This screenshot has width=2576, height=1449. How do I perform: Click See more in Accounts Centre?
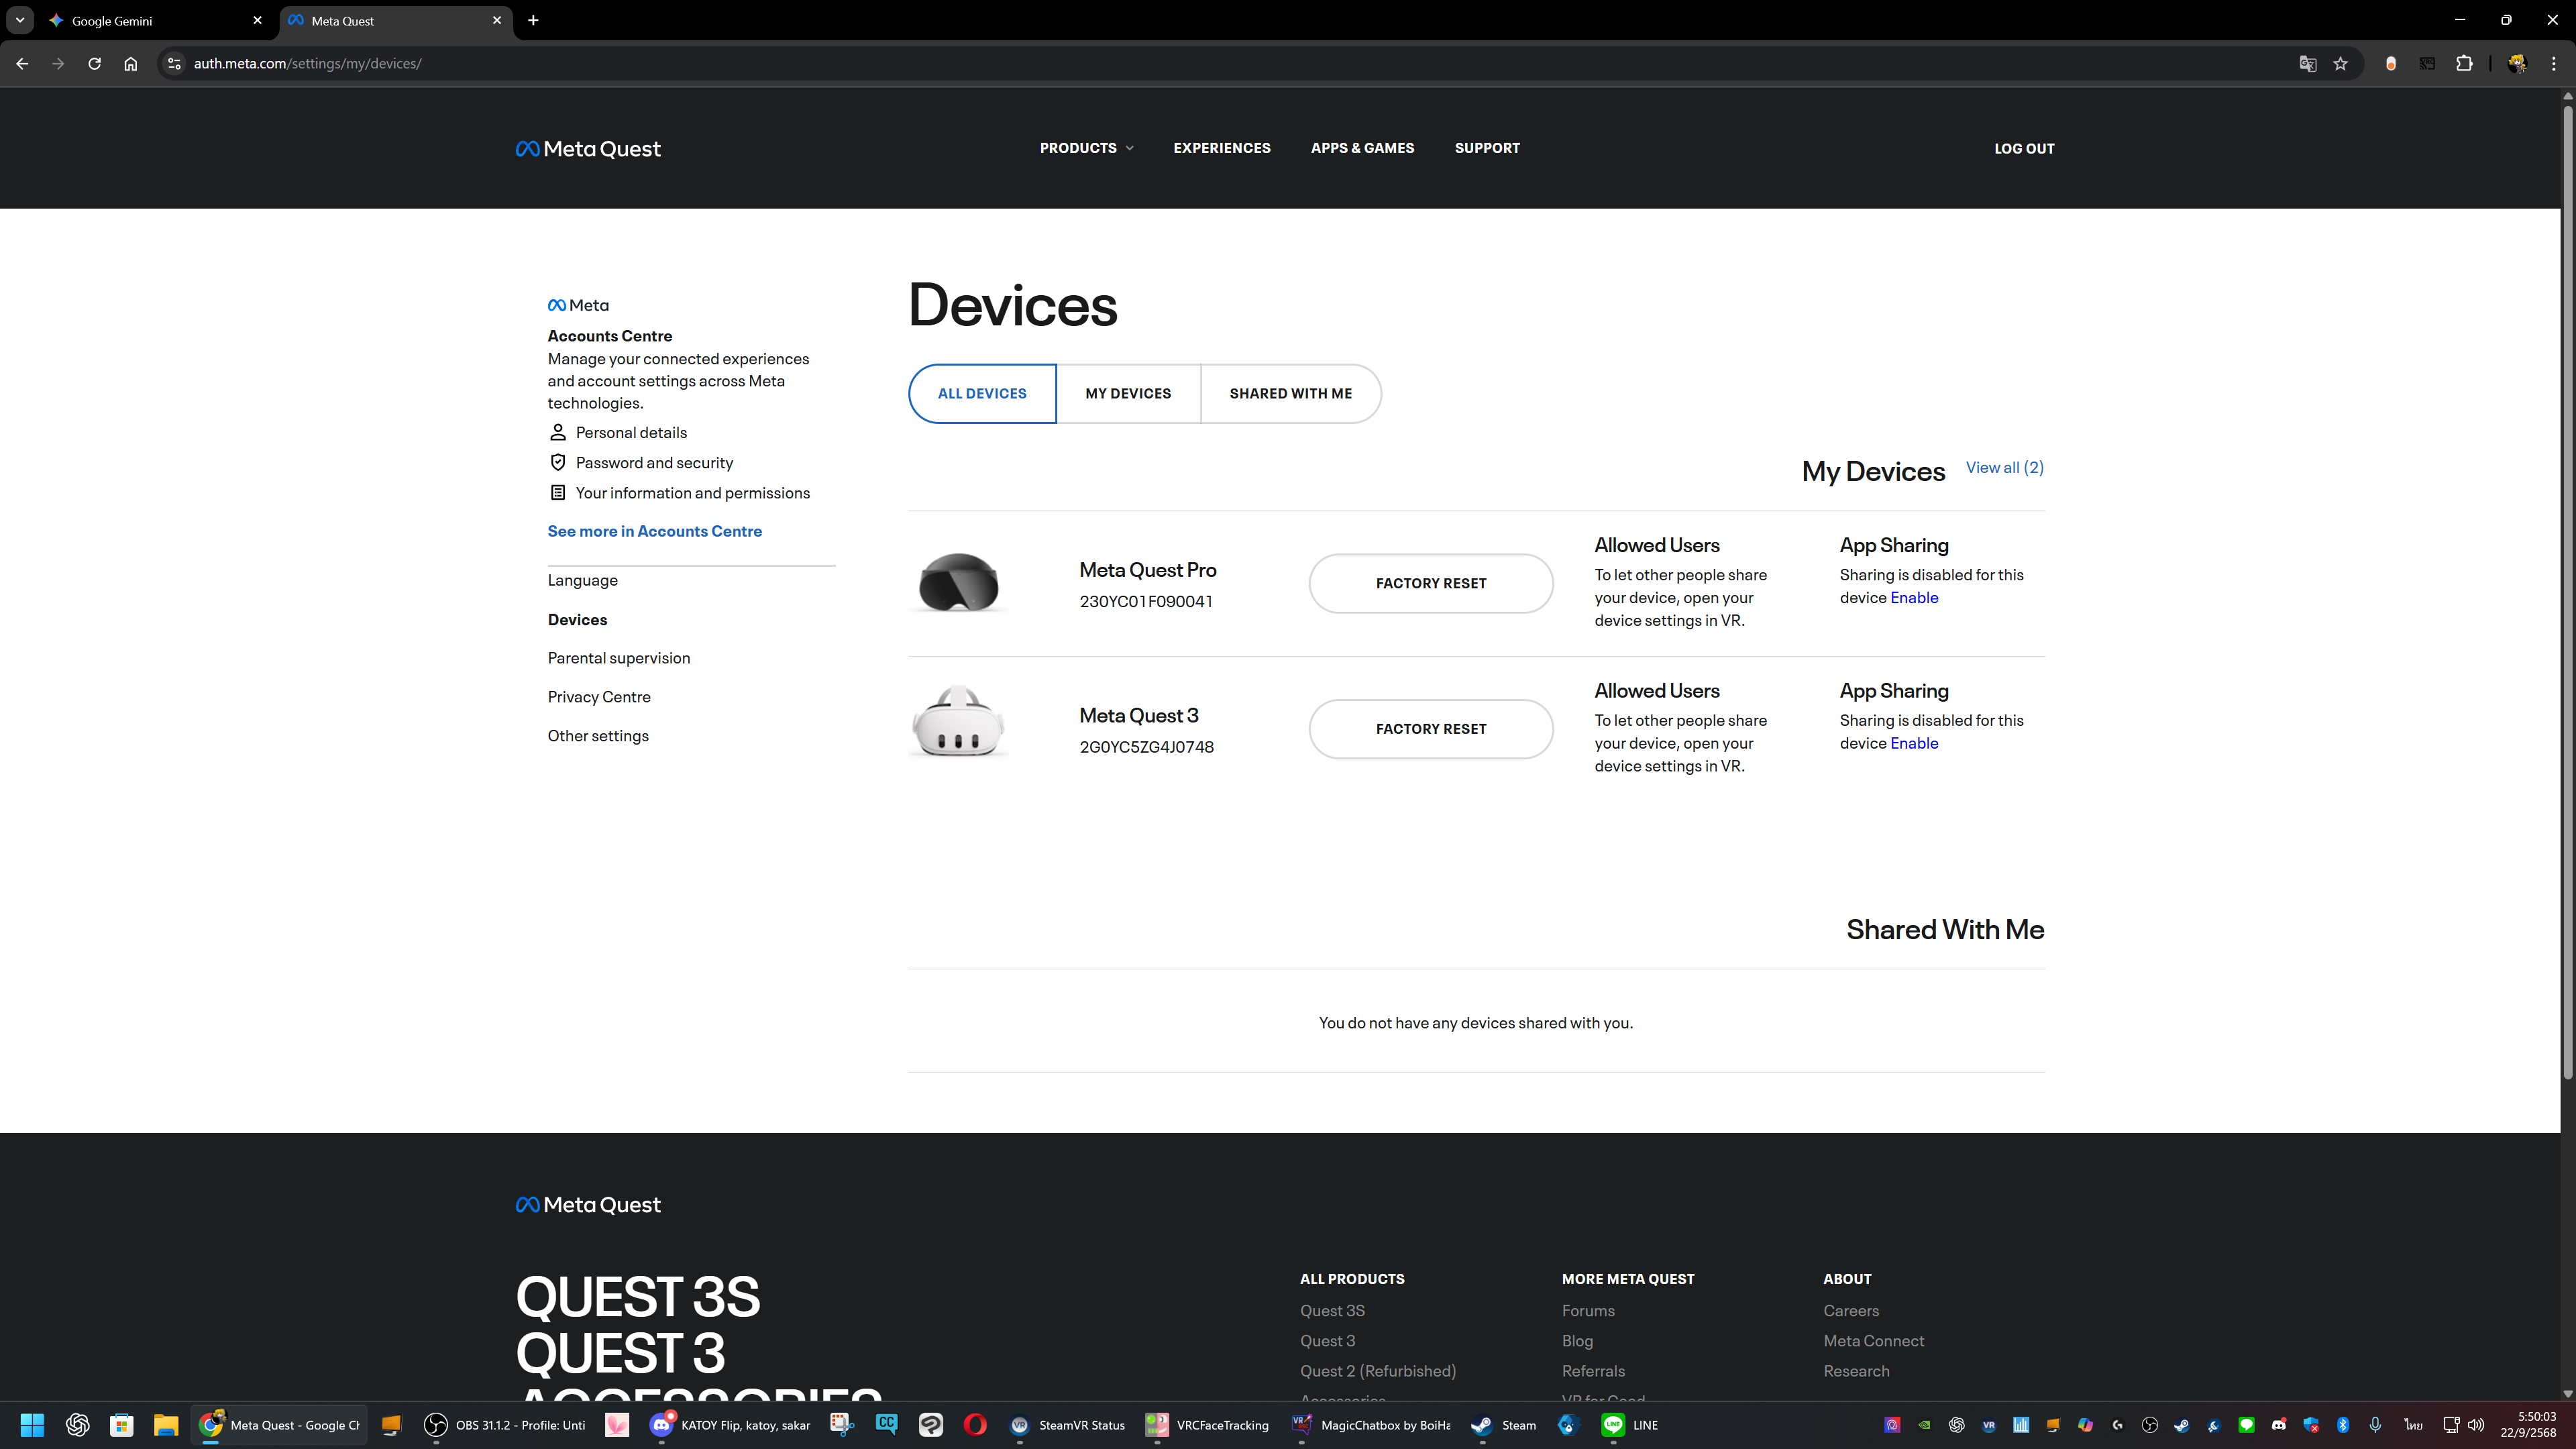tap(654, 531)
